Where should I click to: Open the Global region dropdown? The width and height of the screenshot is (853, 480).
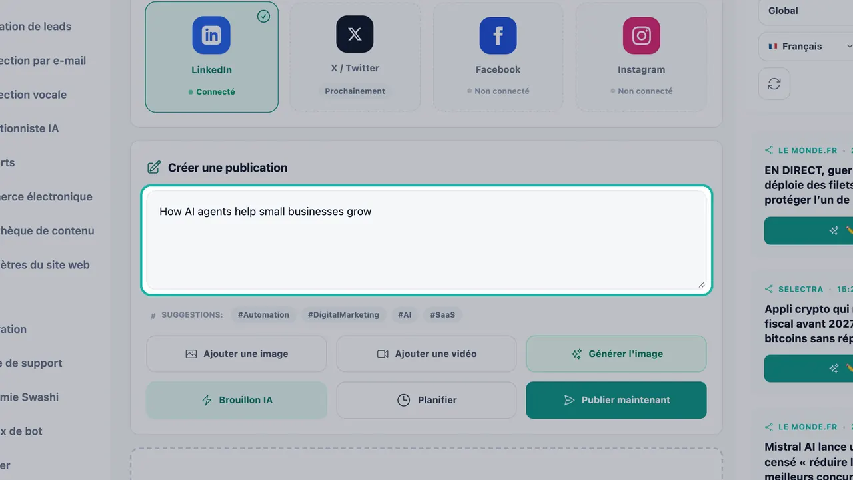(806, 11)
